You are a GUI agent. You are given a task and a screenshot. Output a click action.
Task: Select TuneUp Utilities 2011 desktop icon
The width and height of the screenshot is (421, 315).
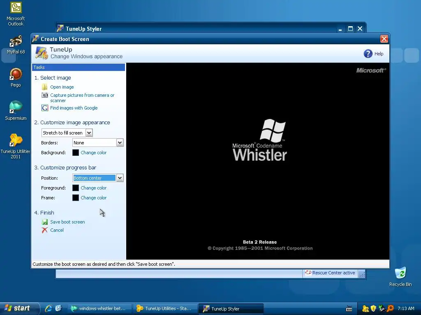(16, 146)
